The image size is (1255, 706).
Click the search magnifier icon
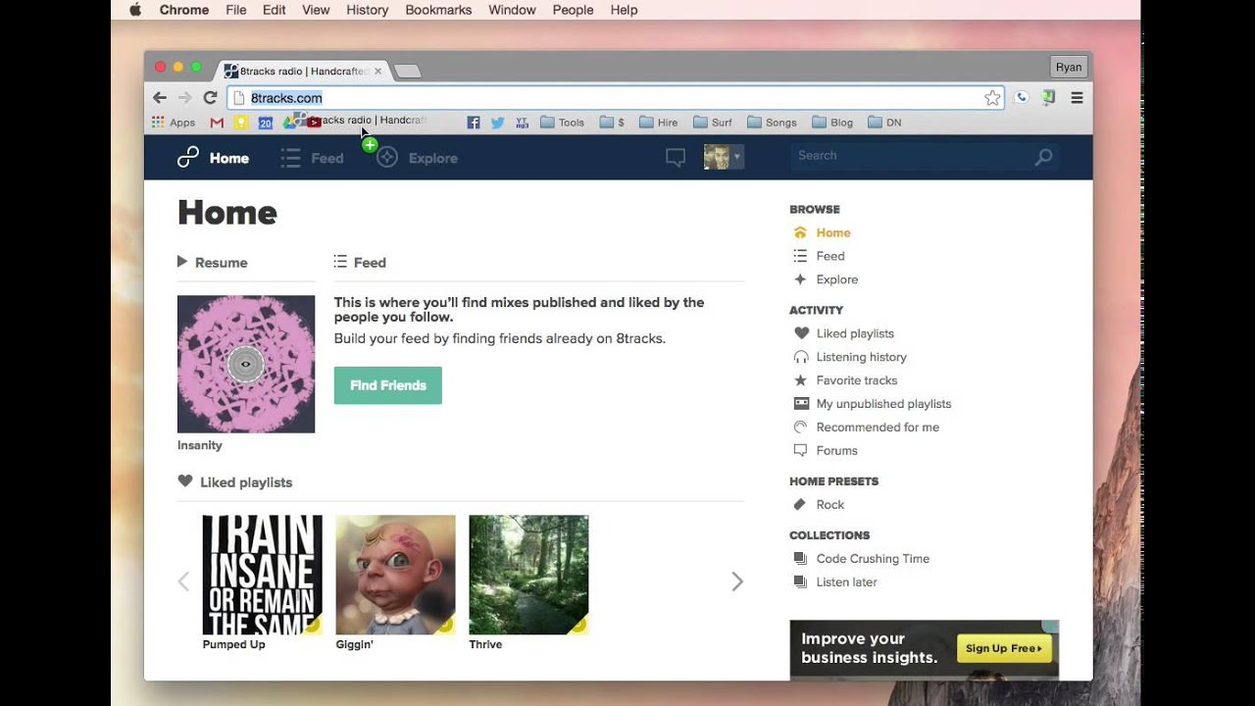pyautogui.click(x=1044, y=157)
